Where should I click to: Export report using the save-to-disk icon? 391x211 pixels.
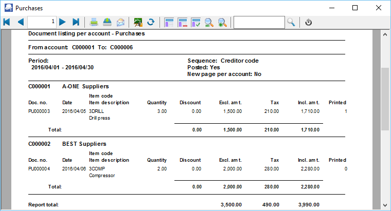107,22
